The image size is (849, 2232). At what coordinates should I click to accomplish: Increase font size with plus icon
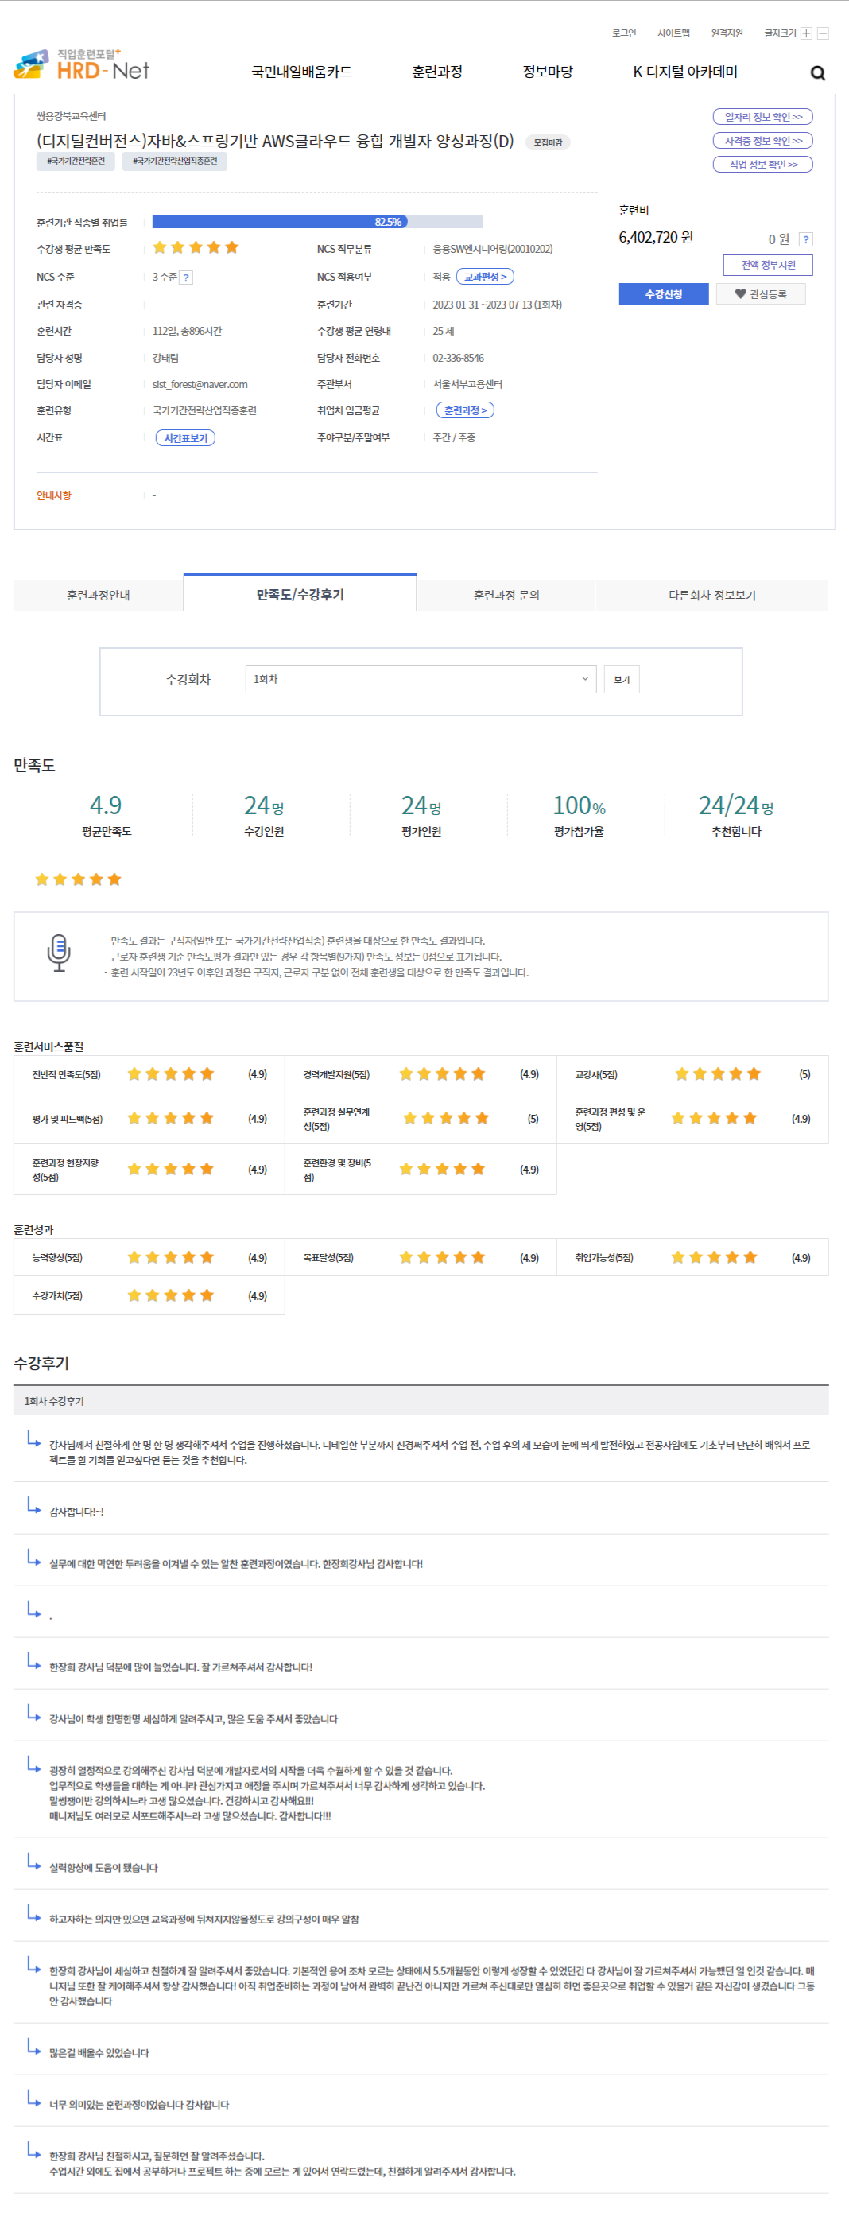click(x=807, y=33)
